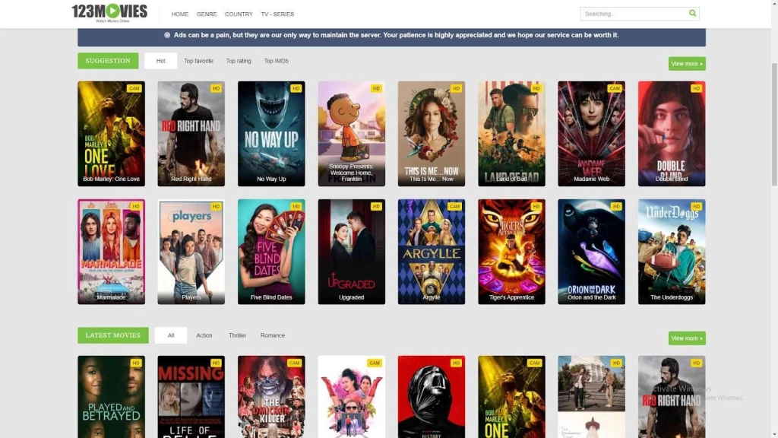Open Bob Marley: One Love in Suggestion row
Viewport: 778px width, 438px height.
click(x=111, y=134)
